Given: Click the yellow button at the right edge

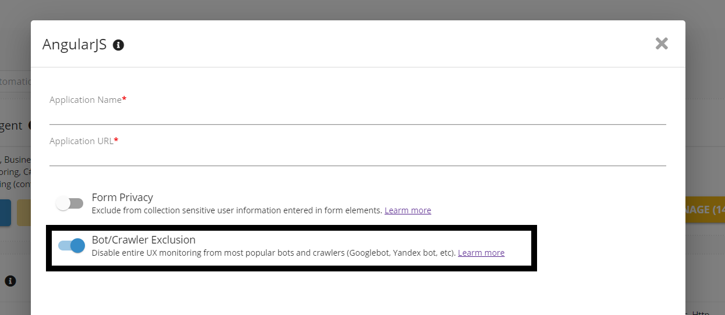Looking at the screenshot, I should click(x=705, y=210).
